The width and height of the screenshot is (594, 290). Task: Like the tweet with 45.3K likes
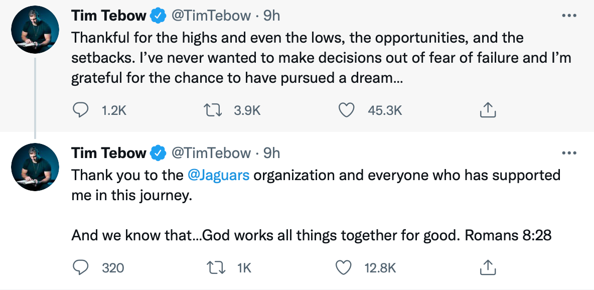click(346, 110)
